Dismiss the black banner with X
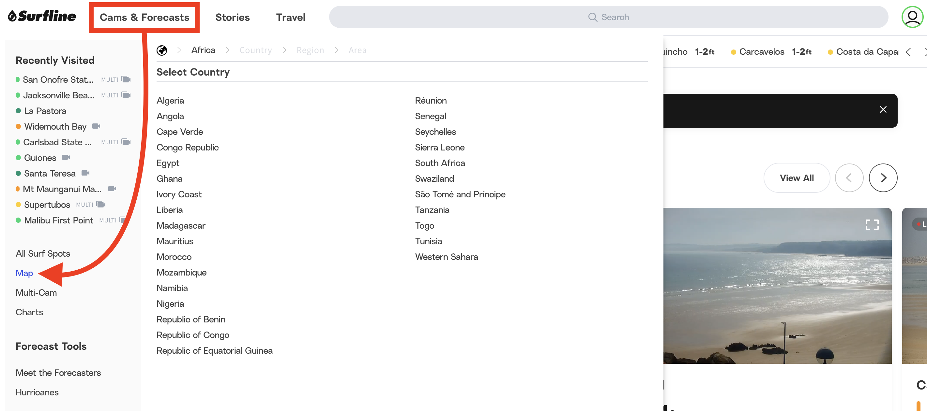This screenshot has height=411, width=927. (x=883, y=109)
